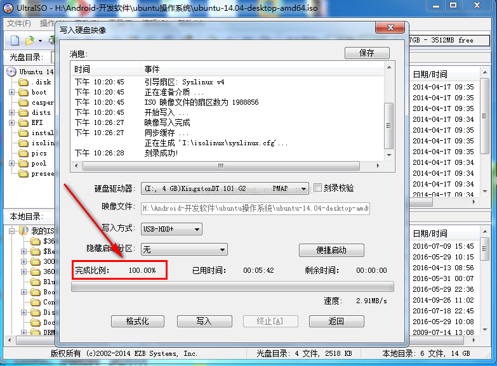Open the 硬盘驱动器 drive dropdown
Screen dimensions: 497x366
pos(225,188)
